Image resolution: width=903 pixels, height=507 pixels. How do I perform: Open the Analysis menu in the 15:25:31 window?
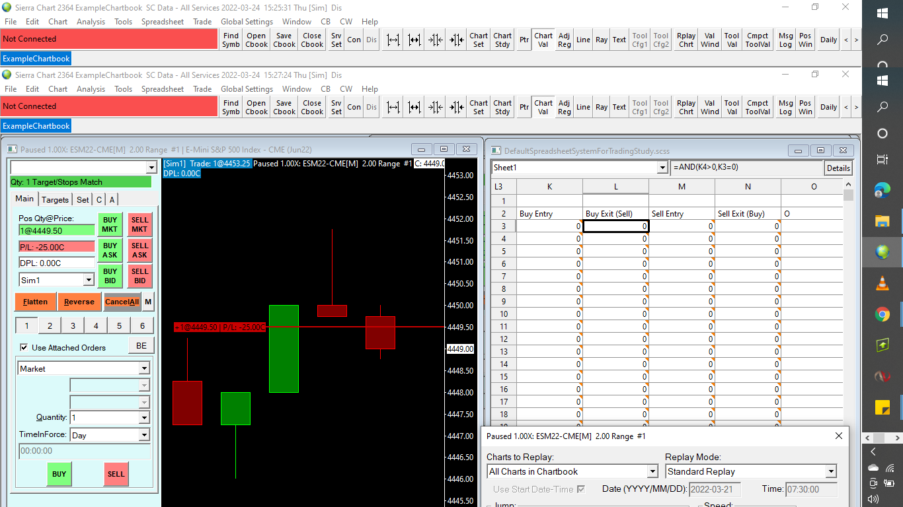pos(91,22)
